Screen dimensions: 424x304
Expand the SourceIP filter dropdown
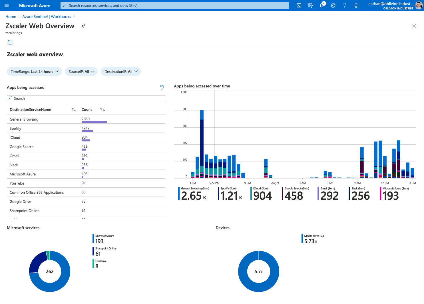[x=81, y=71]
